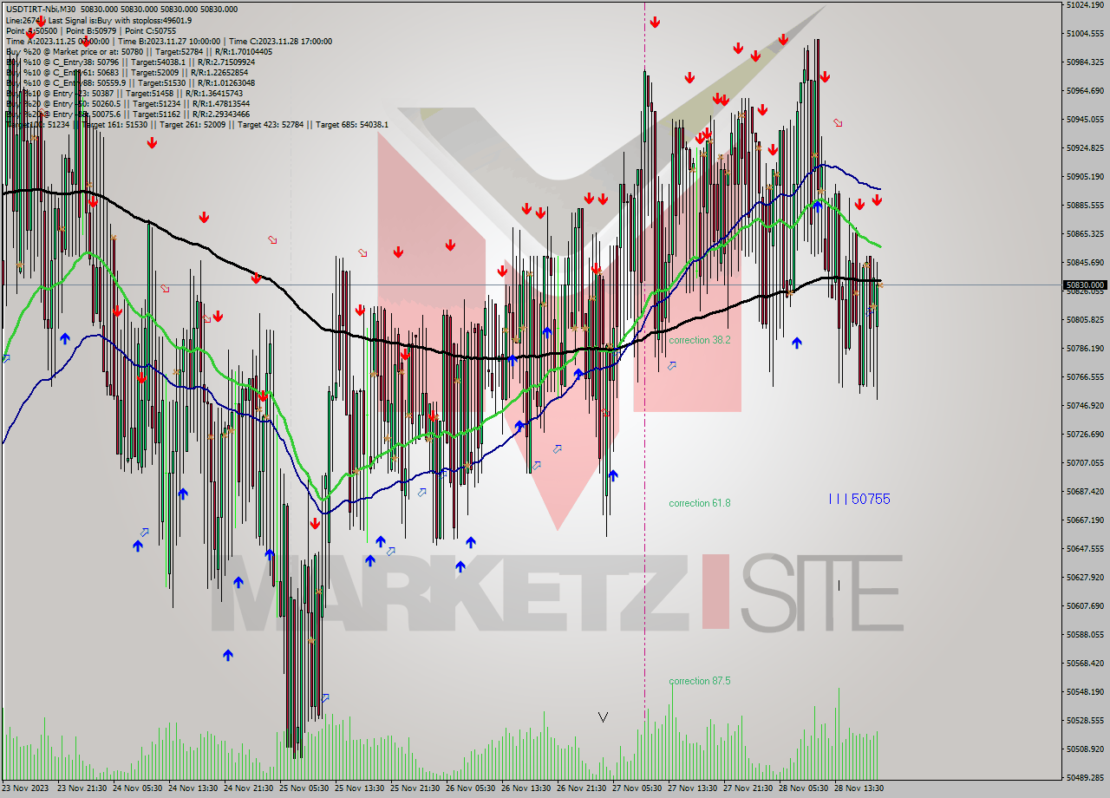1110x798 pixels.
Task: Click the 51004.555 price axis label
Action: [x=1085, y=33]
